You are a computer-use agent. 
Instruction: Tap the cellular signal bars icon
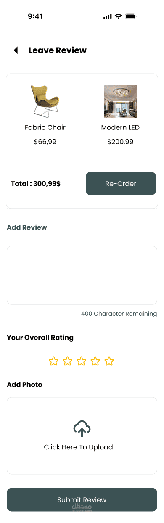pyautogui.click(x=107, y=17)
